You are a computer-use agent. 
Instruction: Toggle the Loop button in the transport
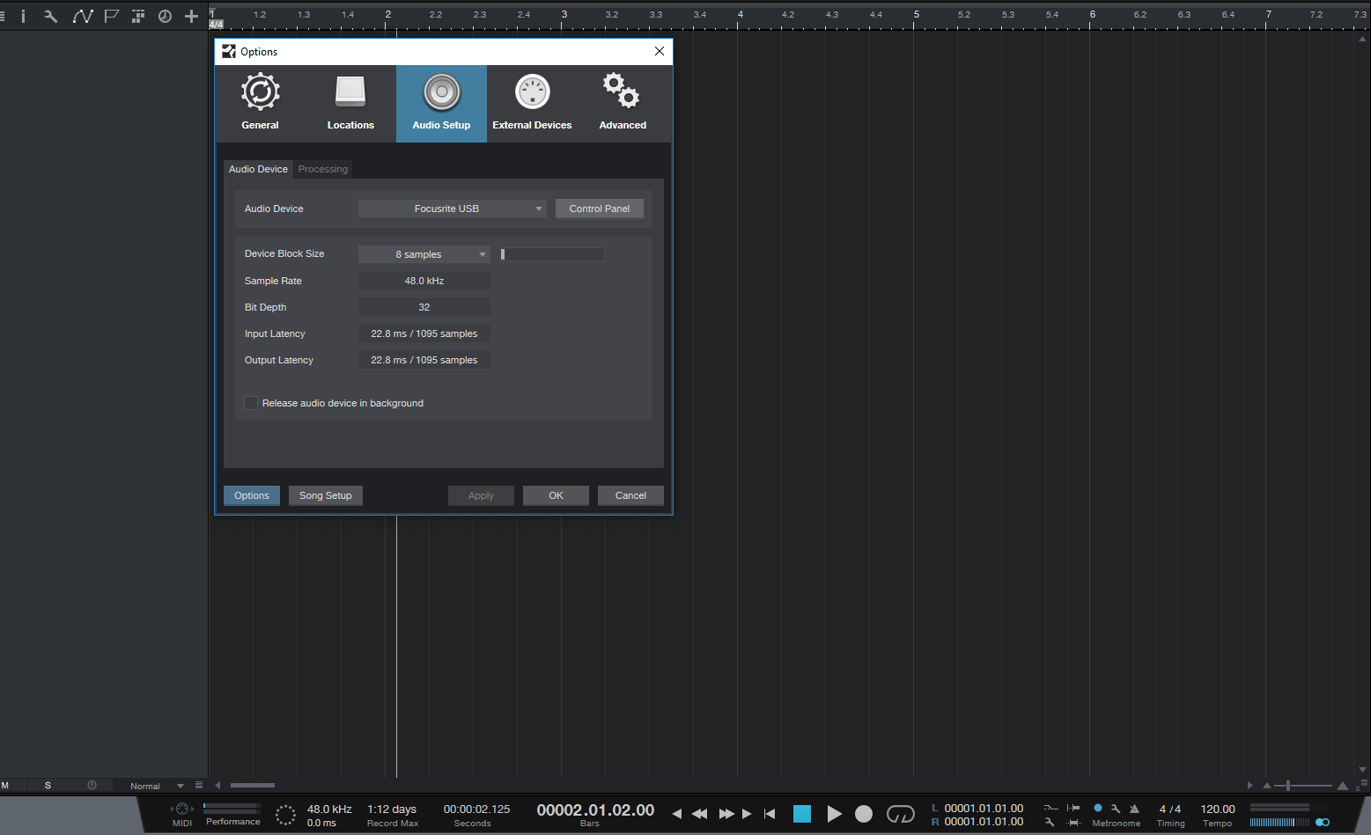click(x=901, y=814)
